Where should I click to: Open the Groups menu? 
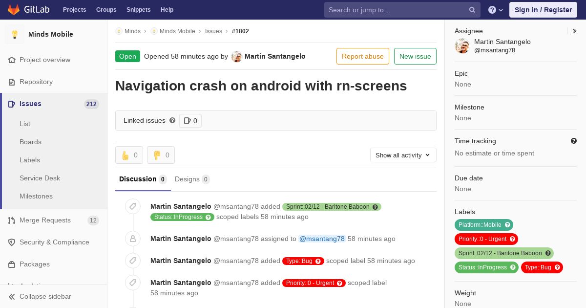[x=106, y=10]
